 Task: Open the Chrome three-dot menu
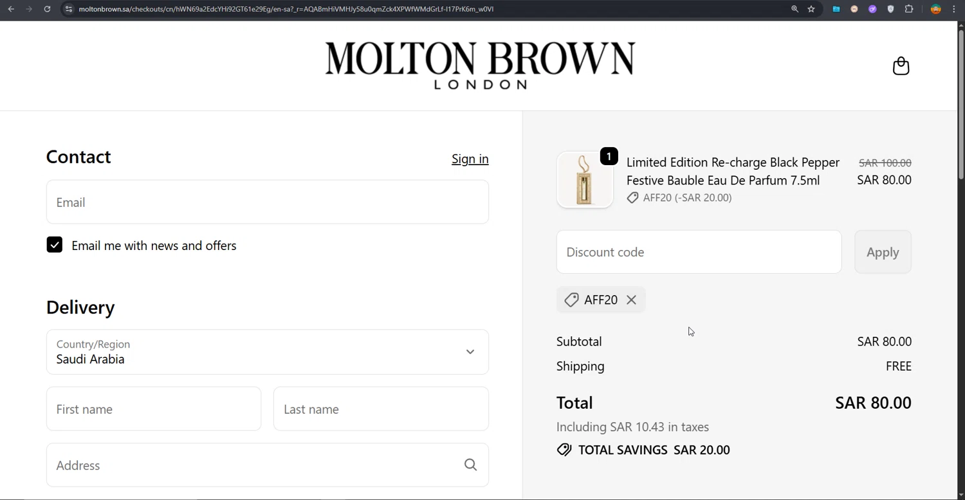pos(954,9)
